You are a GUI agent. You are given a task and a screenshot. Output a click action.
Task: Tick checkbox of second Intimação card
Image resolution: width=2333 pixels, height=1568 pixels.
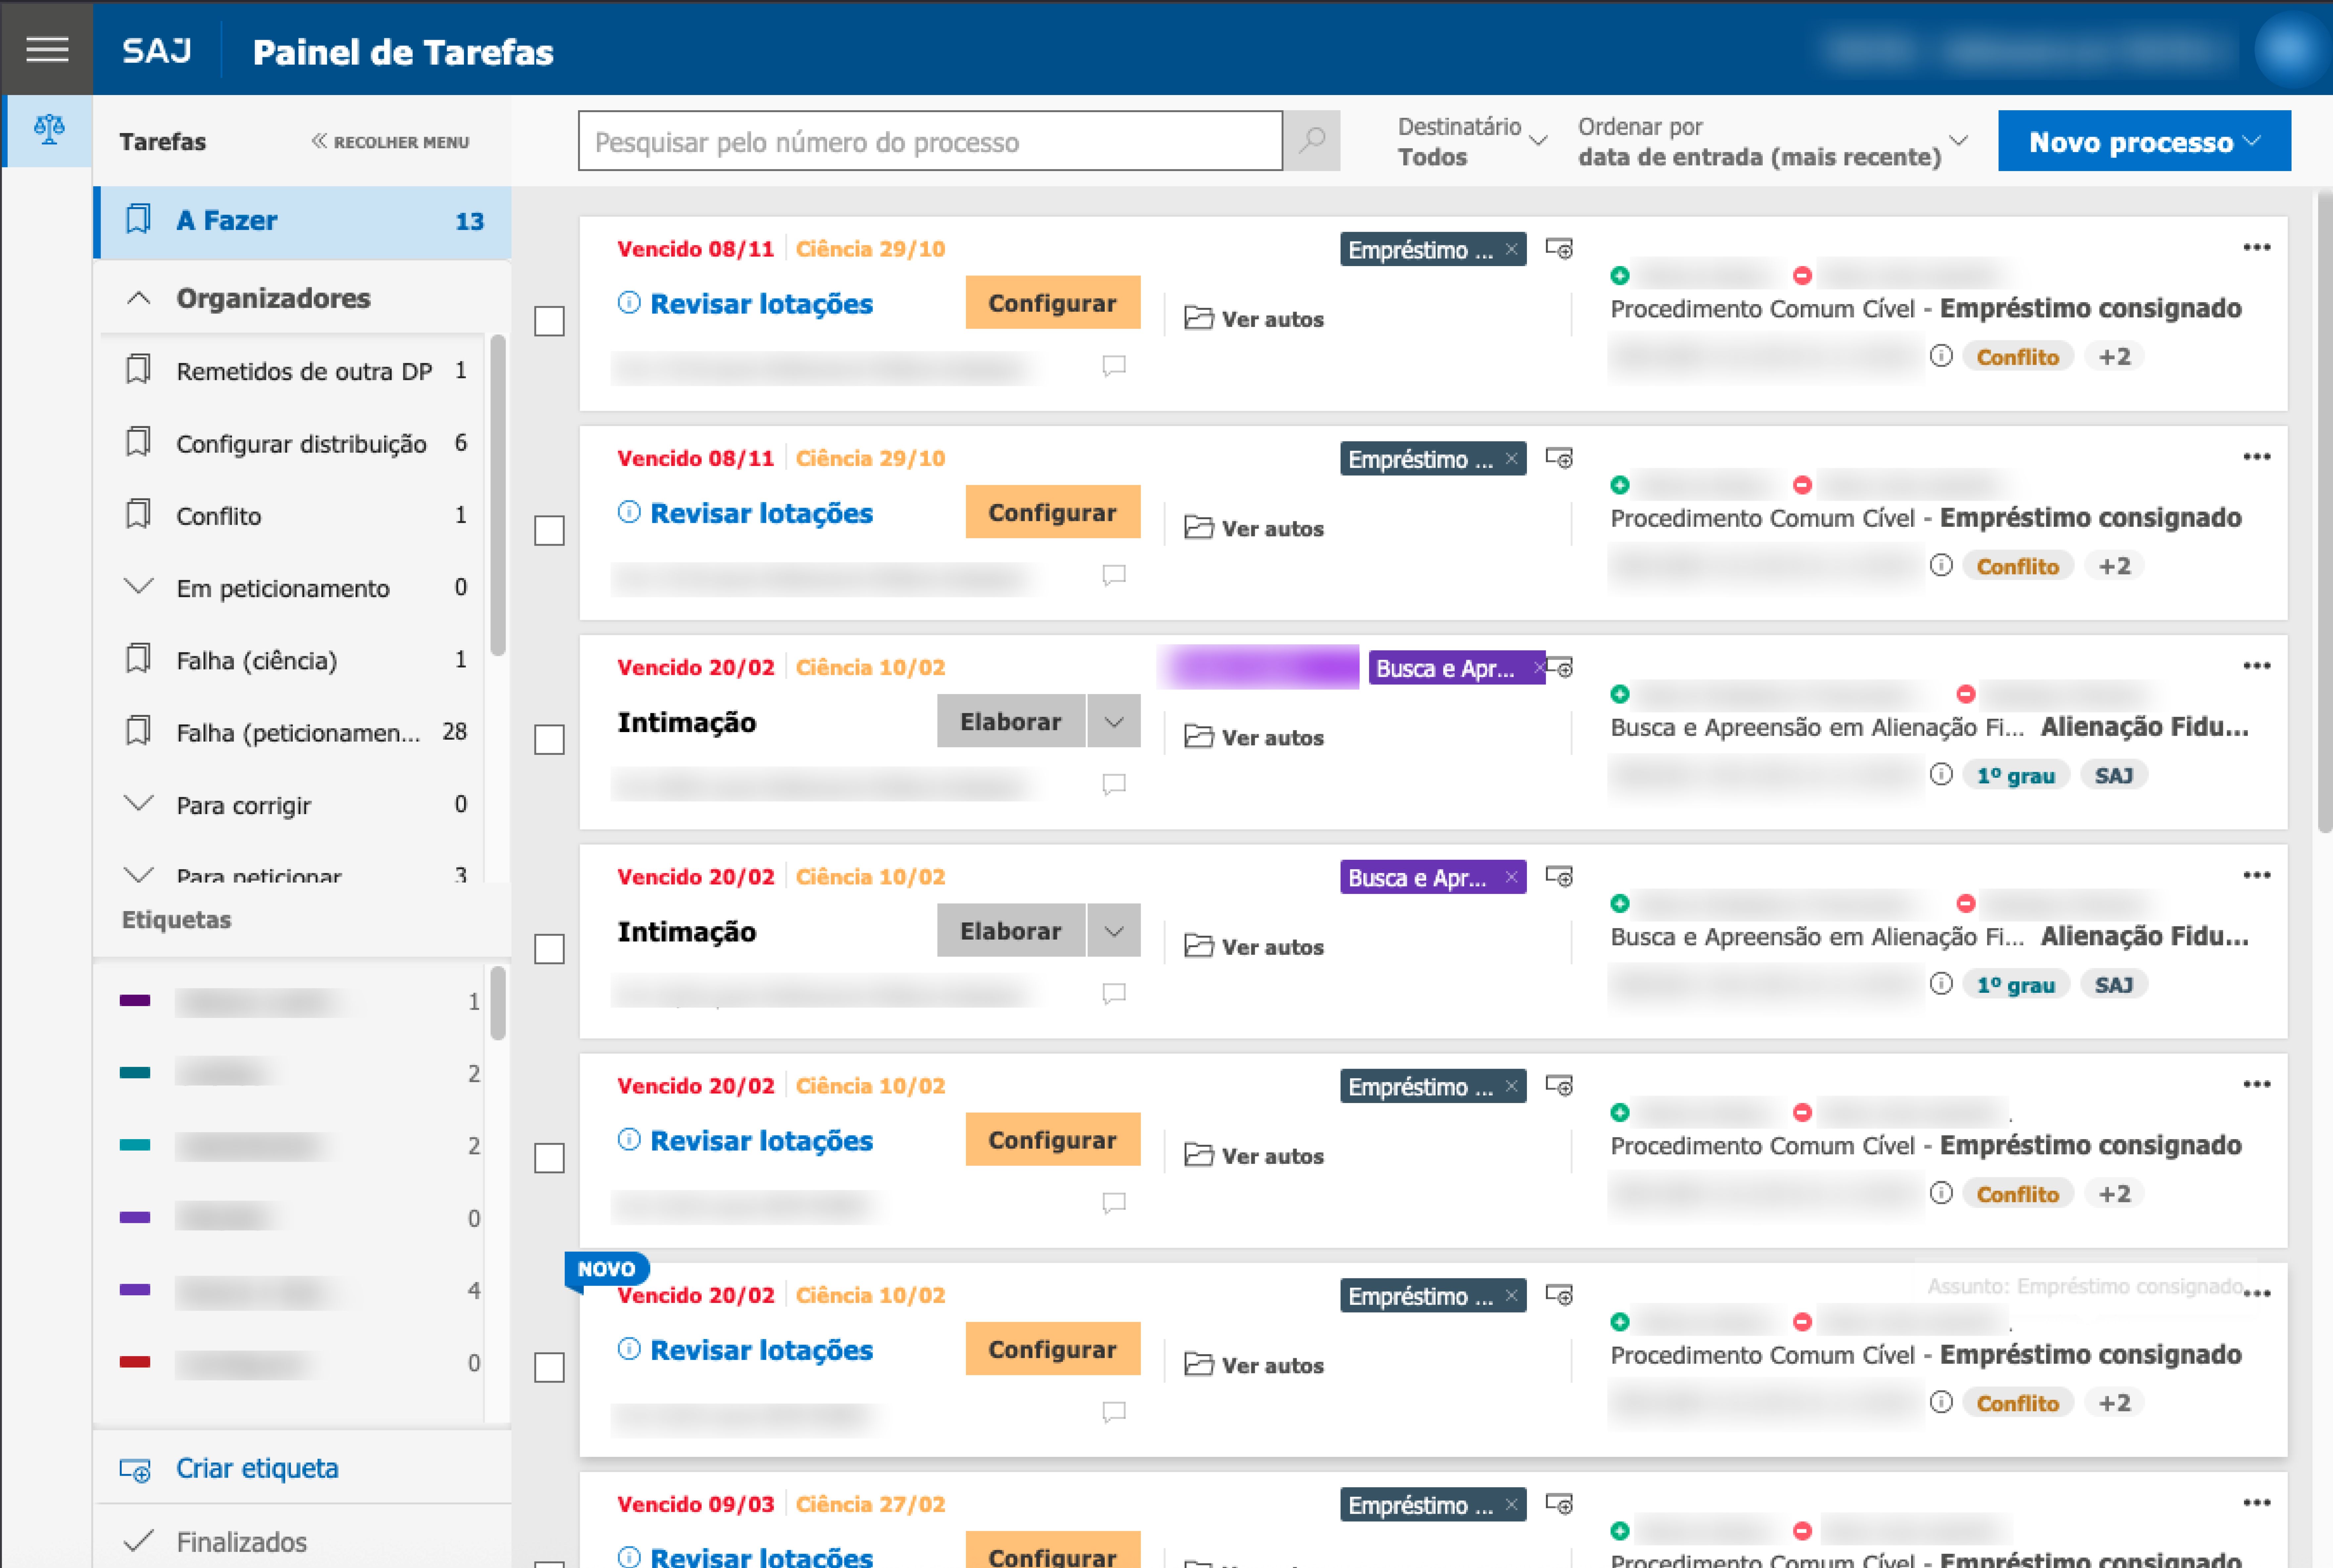click(549, 949)
